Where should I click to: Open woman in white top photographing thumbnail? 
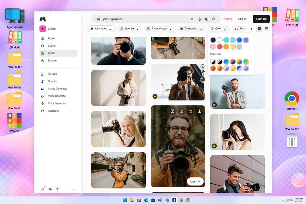point(238,132)
